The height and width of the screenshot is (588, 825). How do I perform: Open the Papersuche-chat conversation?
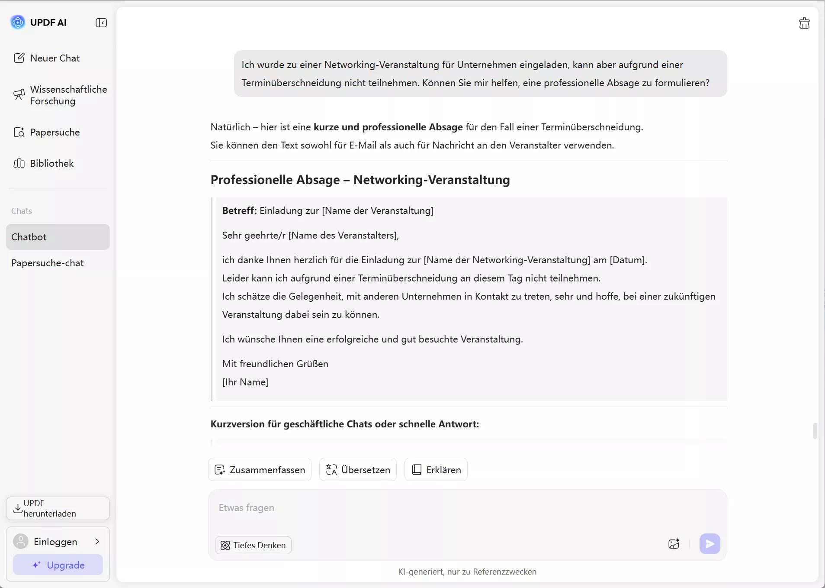(x=48, y=263)
